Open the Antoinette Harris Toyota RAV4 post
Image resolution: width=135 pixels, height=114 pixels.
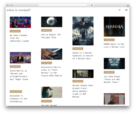click(x=52, y=71)
